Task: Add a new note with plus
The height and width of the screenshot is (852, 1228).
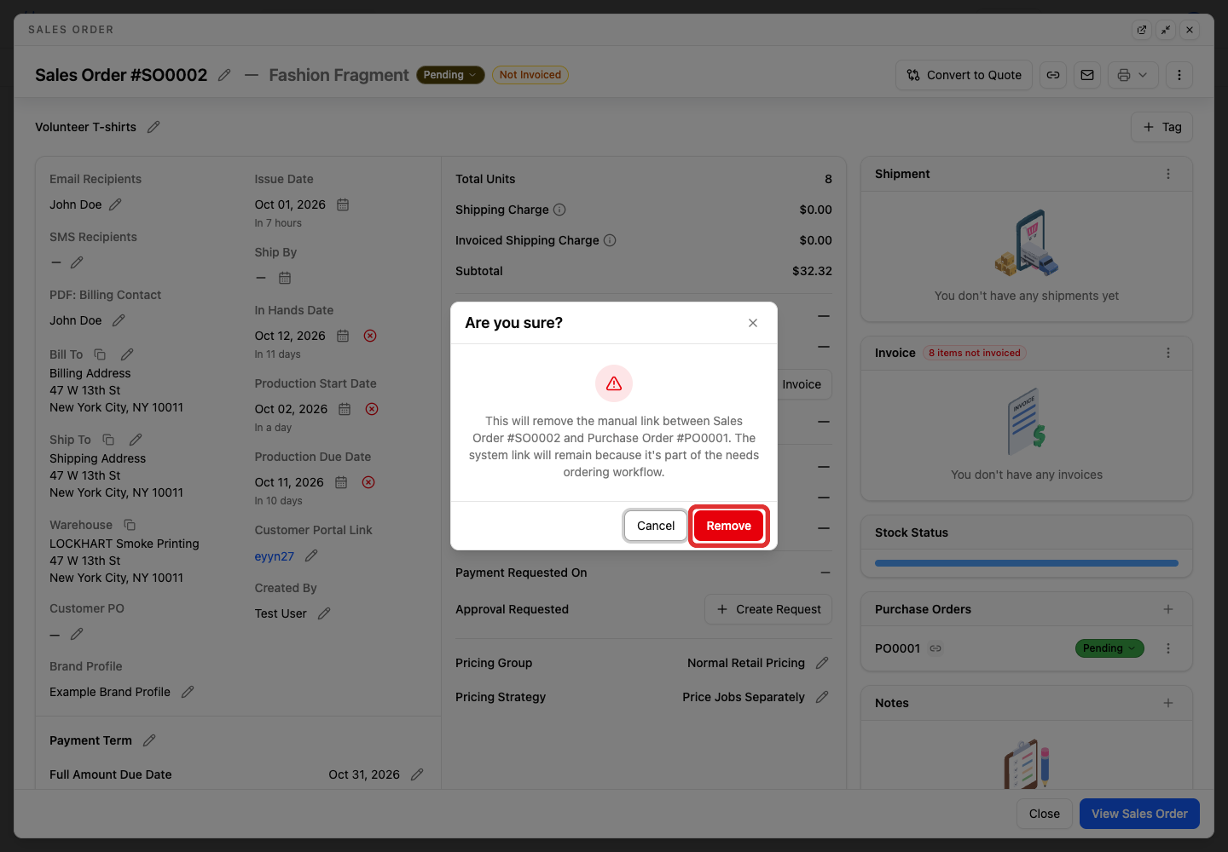Action: pyautogui.click(x=1168, y=703)
